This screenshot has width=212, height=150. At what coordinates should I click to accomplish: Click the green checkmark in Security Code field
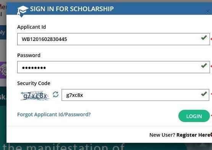pyautogui.click(x=204, y=94)
